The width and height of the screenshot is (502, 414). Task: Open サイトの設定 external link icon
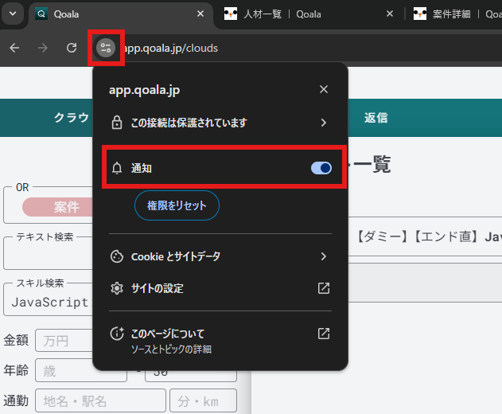(323, 288)
